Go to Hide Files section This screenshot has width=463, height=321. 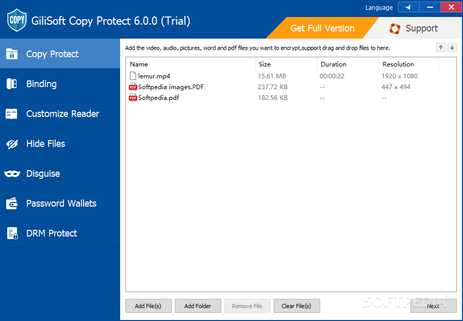coord(60,144)
